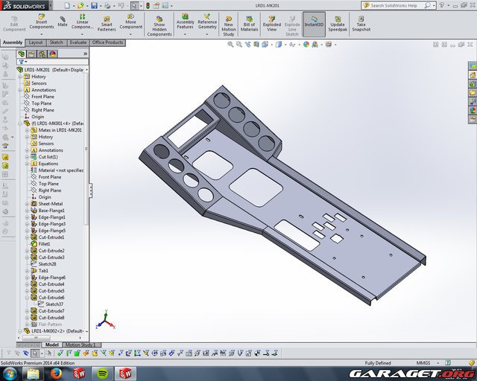Viewport: 477px width, 381px height.
Task: Expand Mates in LRD1-MK201 folder
Action: click(27, 130)
